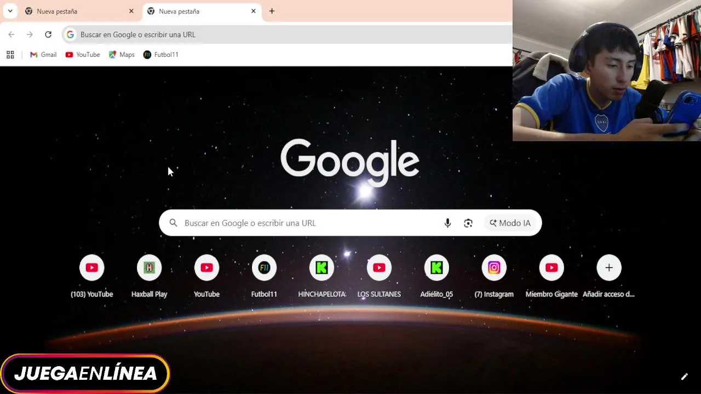Add a new shortcut with plus tile
Image resolution: width=701 pixels, height=394 pixels.
coord(609,276)
